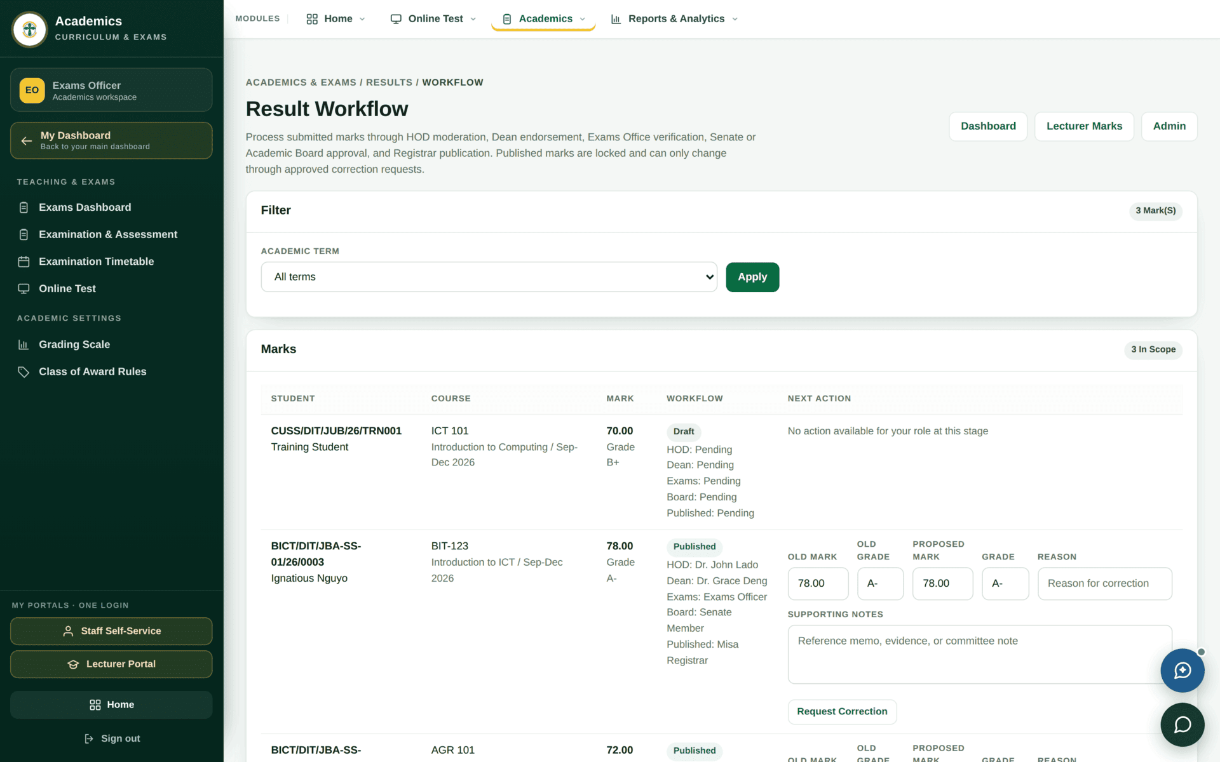Click the 3 Mark(S) count badge
The image size is (1220, 762).
(1155, 211)
